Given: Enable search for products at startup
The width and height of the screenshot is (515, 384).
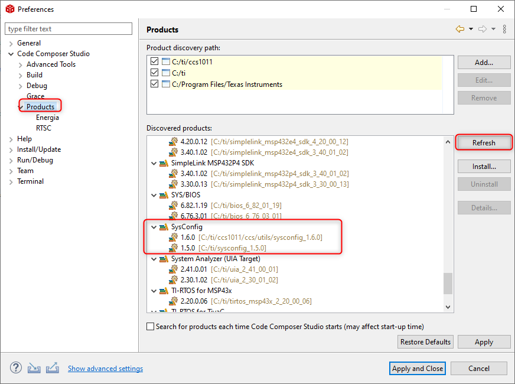Looking at the screenshot, I should (x=151, y=327).
